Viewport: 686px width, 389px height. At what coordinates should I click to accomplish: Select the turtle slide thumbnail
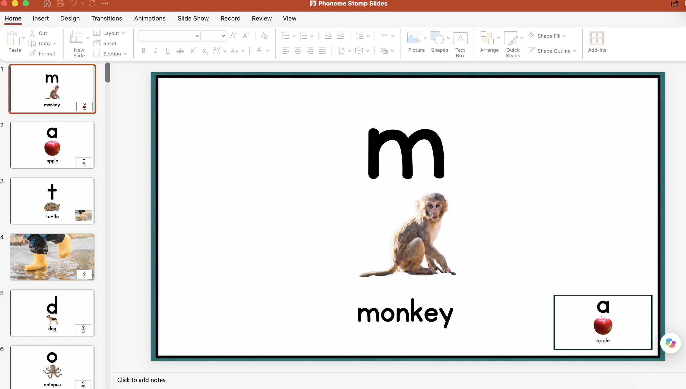click(x=52, y=201)
